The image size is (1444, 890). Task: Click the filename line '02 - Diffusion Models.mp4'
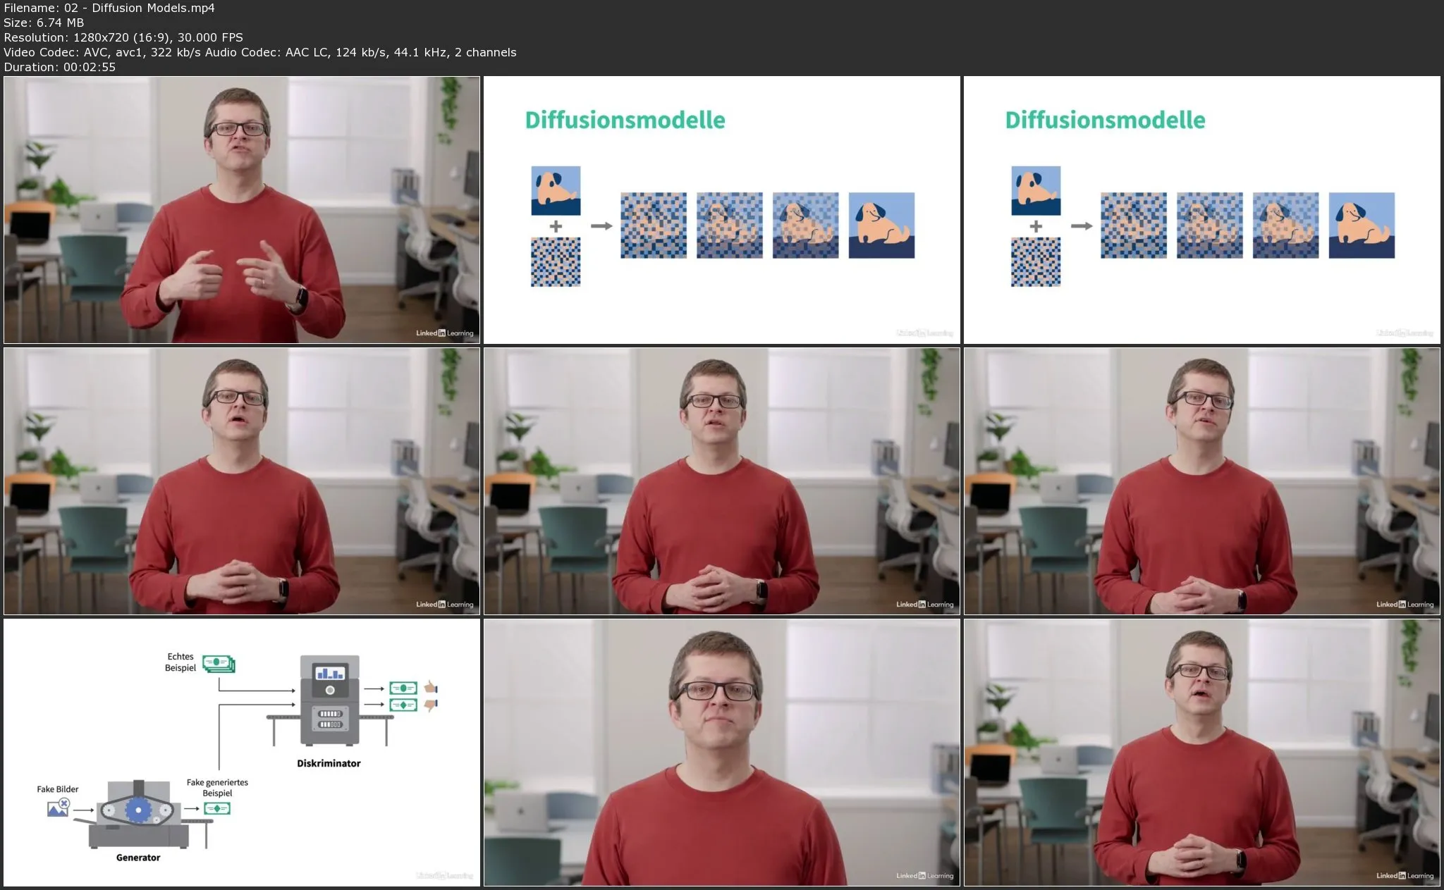click(109, 8)
